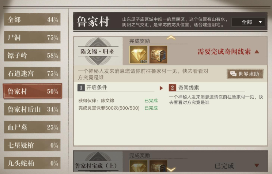Expand the 已完成 鲁家村宝藏 entry
The image size is (272, 174).
coord(257,166)
